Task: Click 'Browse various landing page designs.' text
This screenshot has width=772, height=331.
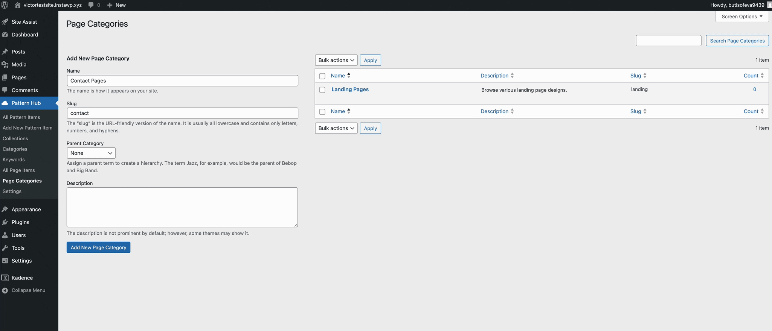Action: point(524,90)
